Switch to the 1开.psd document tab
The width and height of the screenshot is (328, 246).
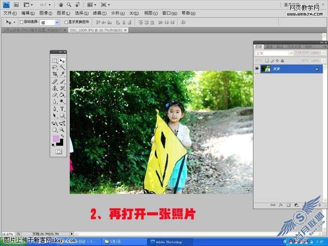pos(34,30)
